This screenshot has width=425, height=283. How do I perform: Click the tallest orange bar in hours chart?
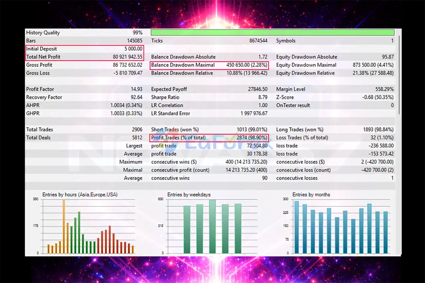click(x=64, y=226)
